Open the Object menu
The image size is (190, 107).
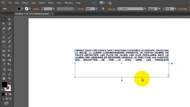click(x=25, y=3)
